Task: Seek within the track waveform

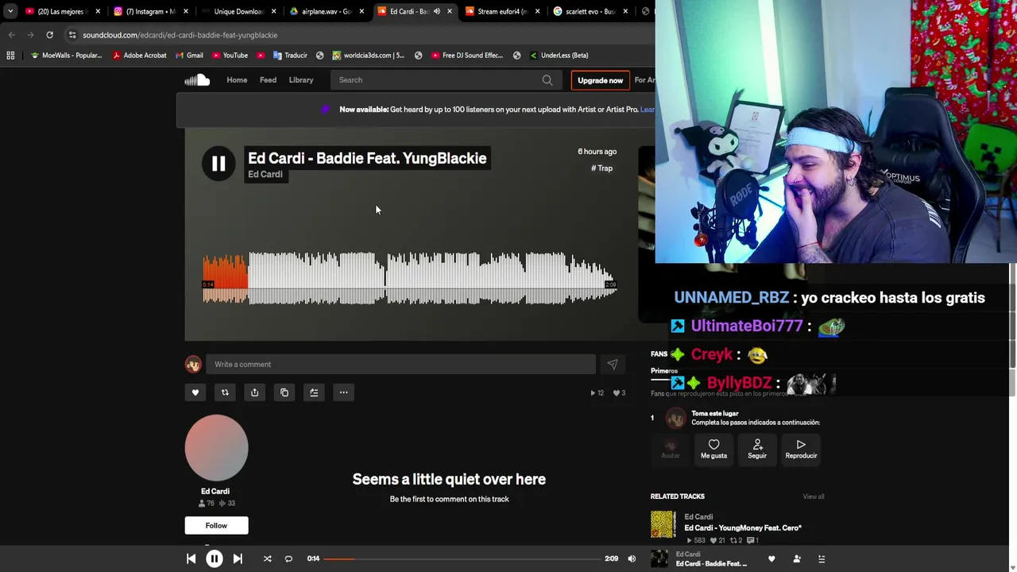Action: pyautogui.click(x=409, y=278)
